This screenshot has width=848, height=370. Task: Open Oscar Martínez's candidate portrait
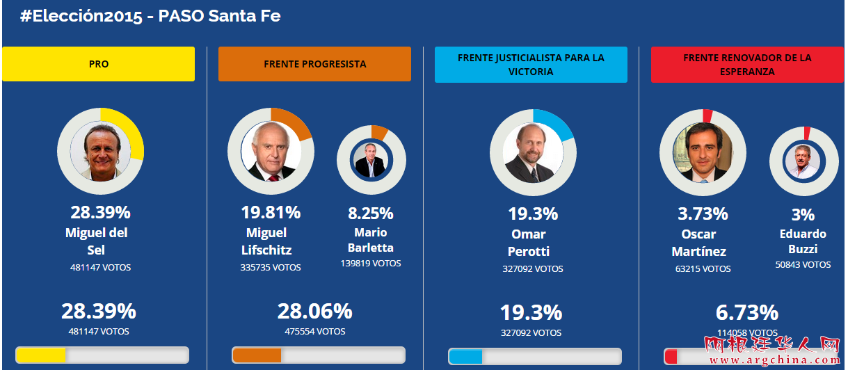click(x=703, y=152)
